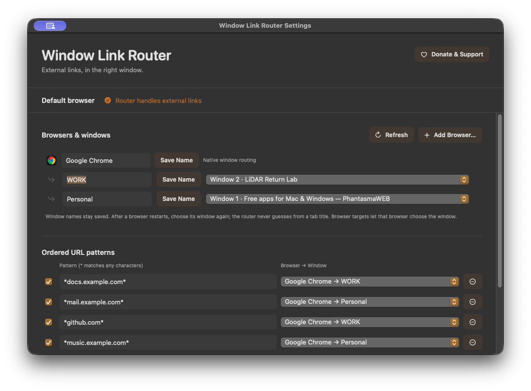The image size is (531, 391).
Task: Click the indent arrow beside WORK
Action: 52,180
